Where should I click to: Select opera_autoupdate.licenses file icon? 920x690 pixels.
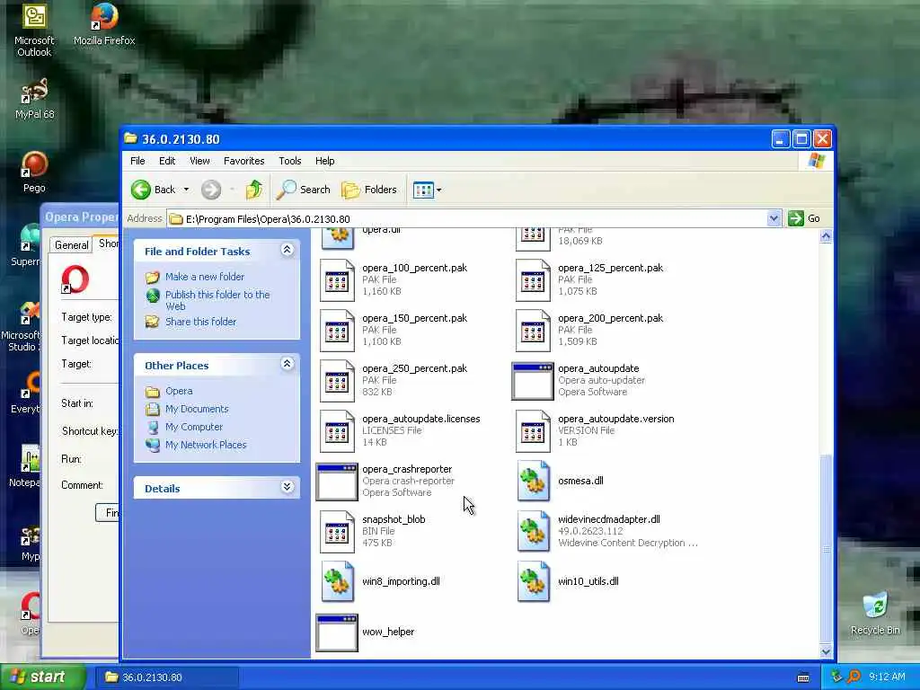tap(338, 431)
